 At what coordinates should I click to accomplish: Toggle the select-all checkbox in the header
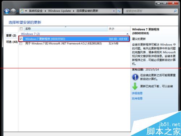click(21, 29)
